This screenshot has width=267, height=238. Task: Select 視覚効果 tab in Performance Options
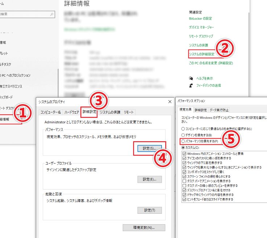pos(185,110)
